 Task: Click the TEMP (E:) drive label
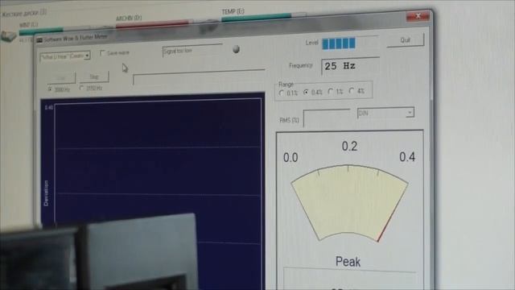click(233, 11)
